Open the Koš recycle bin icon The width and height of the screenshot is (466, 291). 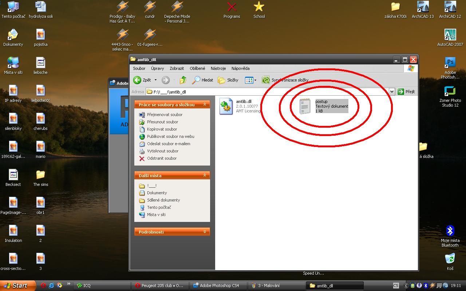pos(450,259)
